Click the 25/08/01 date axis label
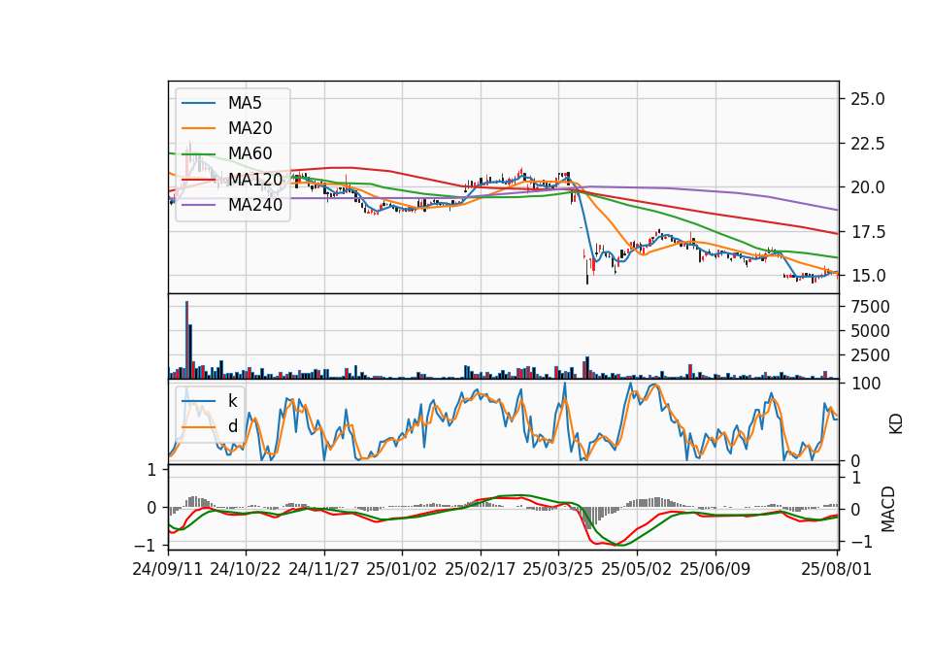 tap(837, 569)
